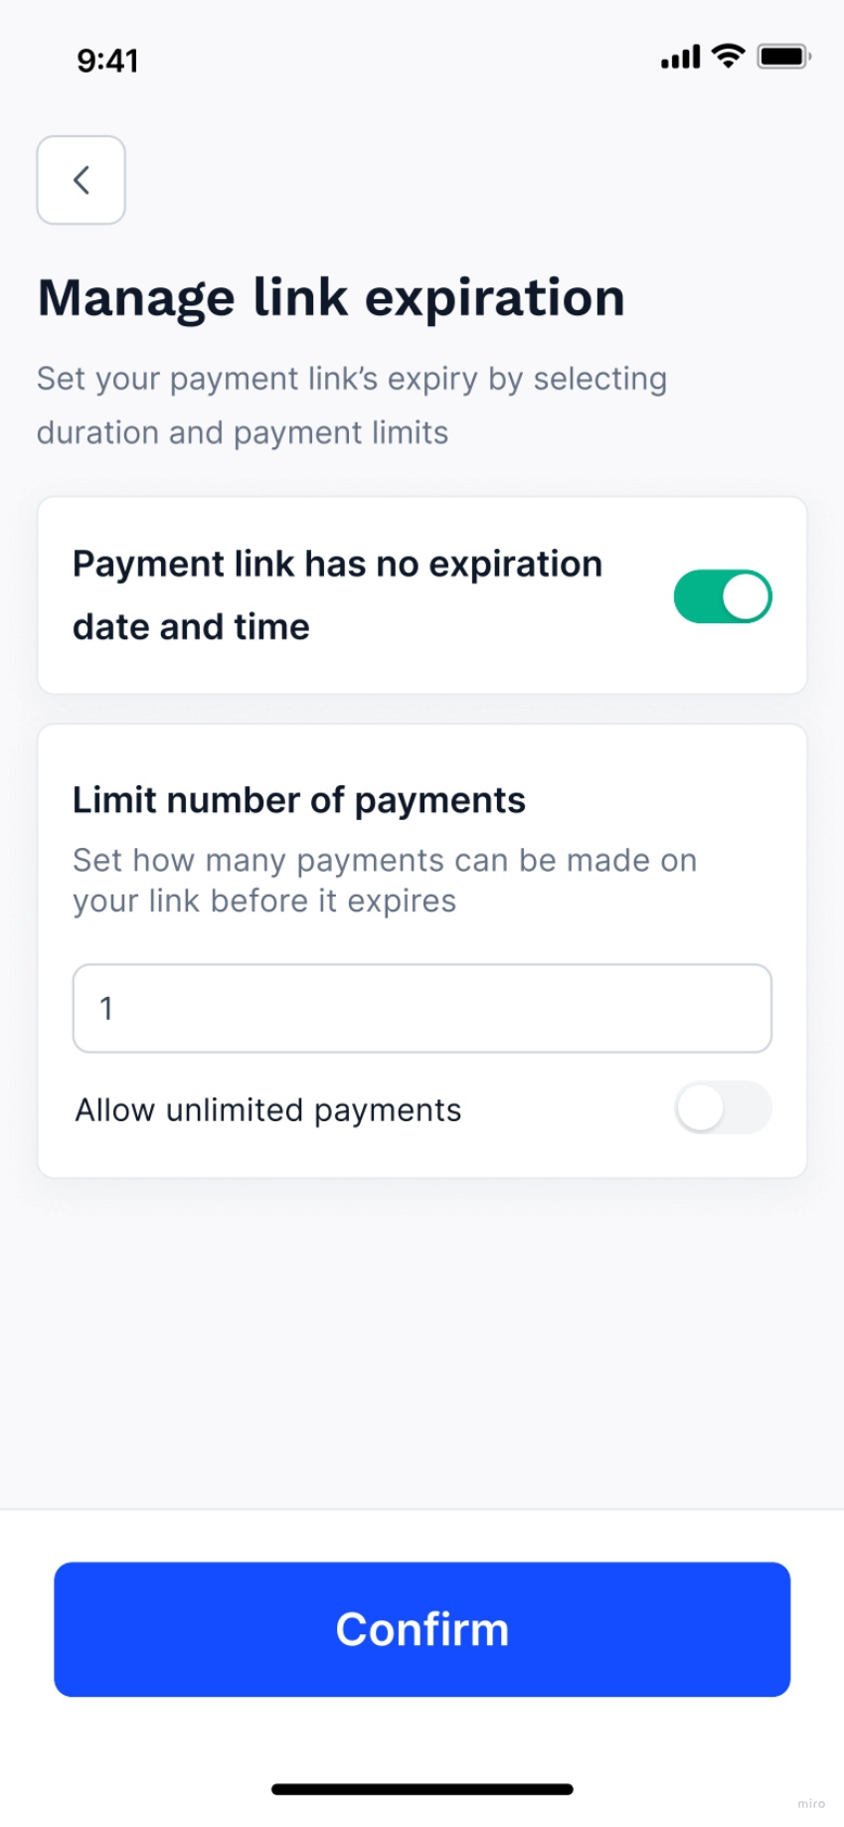Focus the payment limit number field

pyautogui.click(x=422, y=1008)
